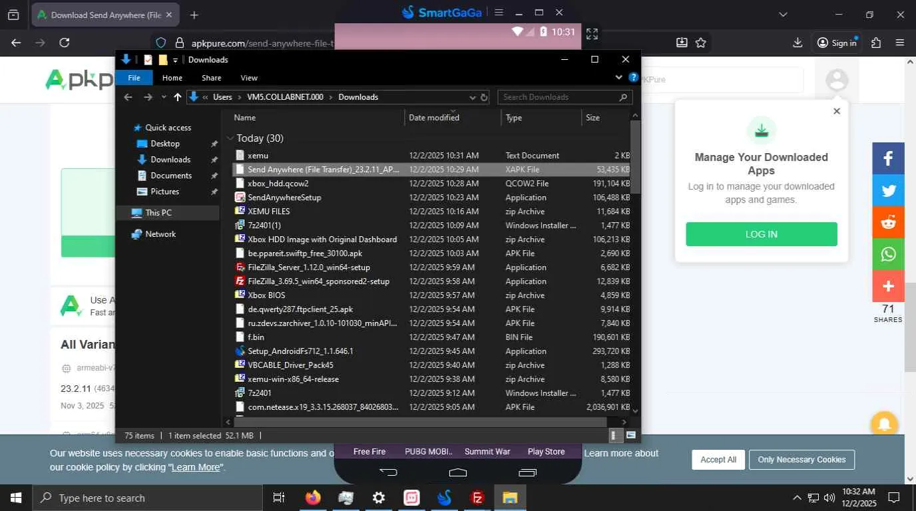Viewport: 916px width, 511px height.
Task: Open the Recent locations dropdown arrow
Action: (163, 97)
